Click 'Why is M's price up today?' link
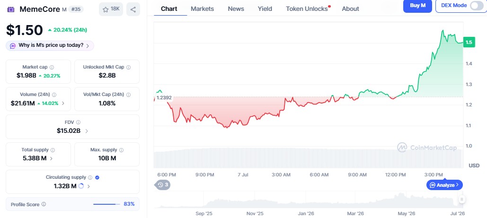The image size is (487, 218). pos(51,45)
